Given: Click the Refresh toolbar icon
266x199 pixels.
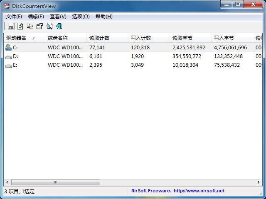Looking at the screenshot, I should tap(20, 27).
